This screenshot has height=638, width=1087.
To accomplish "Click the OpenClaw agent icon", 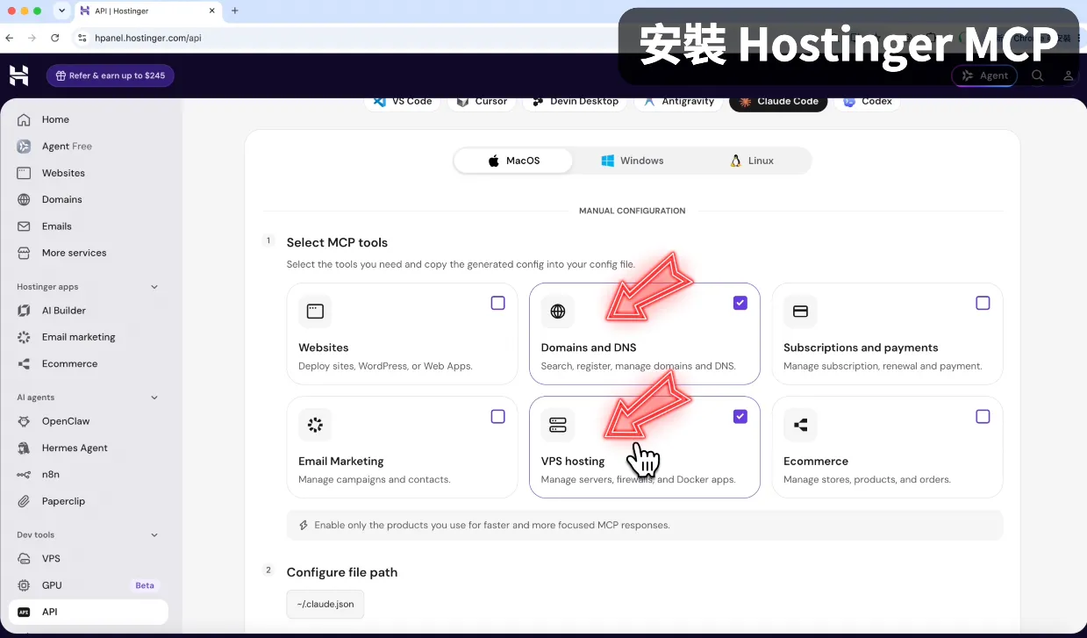I will click(x=24, y=421).
